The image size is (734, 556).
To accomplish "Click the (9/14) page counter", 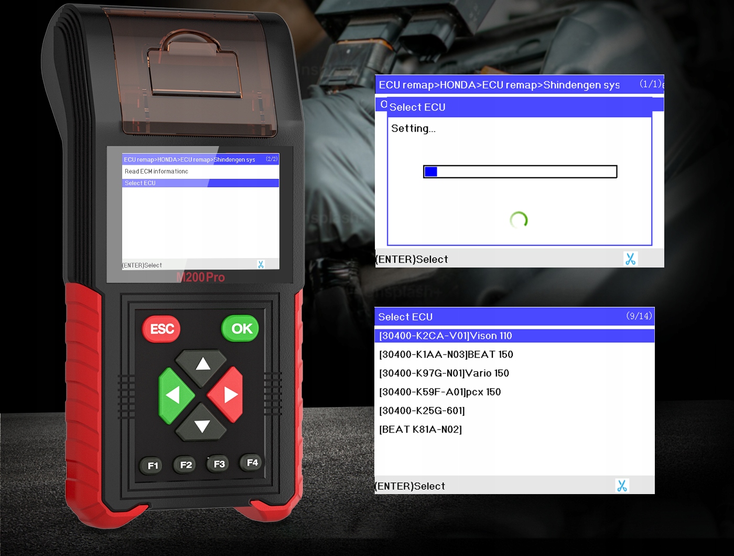I will click(x=639, y=316).
